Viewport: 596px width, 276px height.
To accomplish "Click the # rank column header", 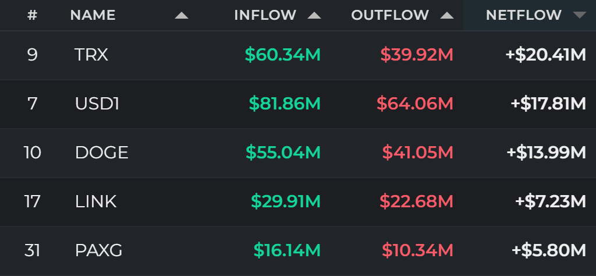I will coord(33,15).
